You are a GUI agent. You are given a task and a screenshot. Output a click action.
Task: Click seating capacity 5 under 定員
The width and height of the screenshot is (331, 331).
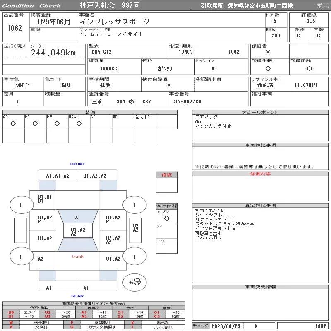(x=18, y=101)
